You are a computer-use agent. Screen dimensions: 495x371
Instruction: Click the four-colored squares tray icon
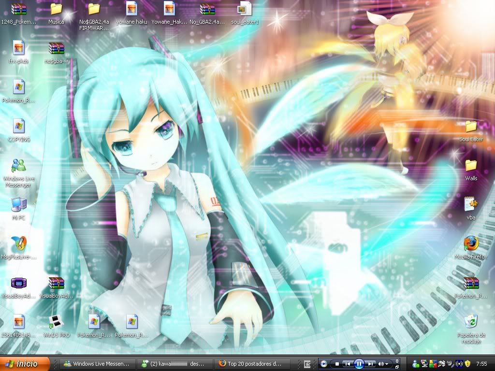[433, 364]
